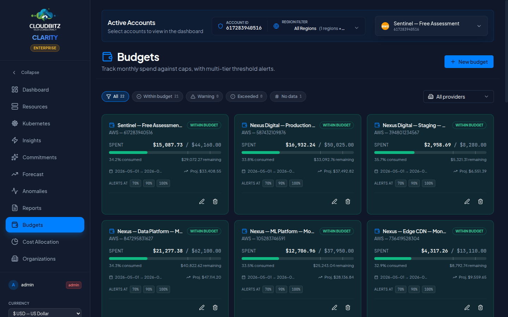Navigate to Organizations
The width and height of the screenshot is (508, 317).
45,259
